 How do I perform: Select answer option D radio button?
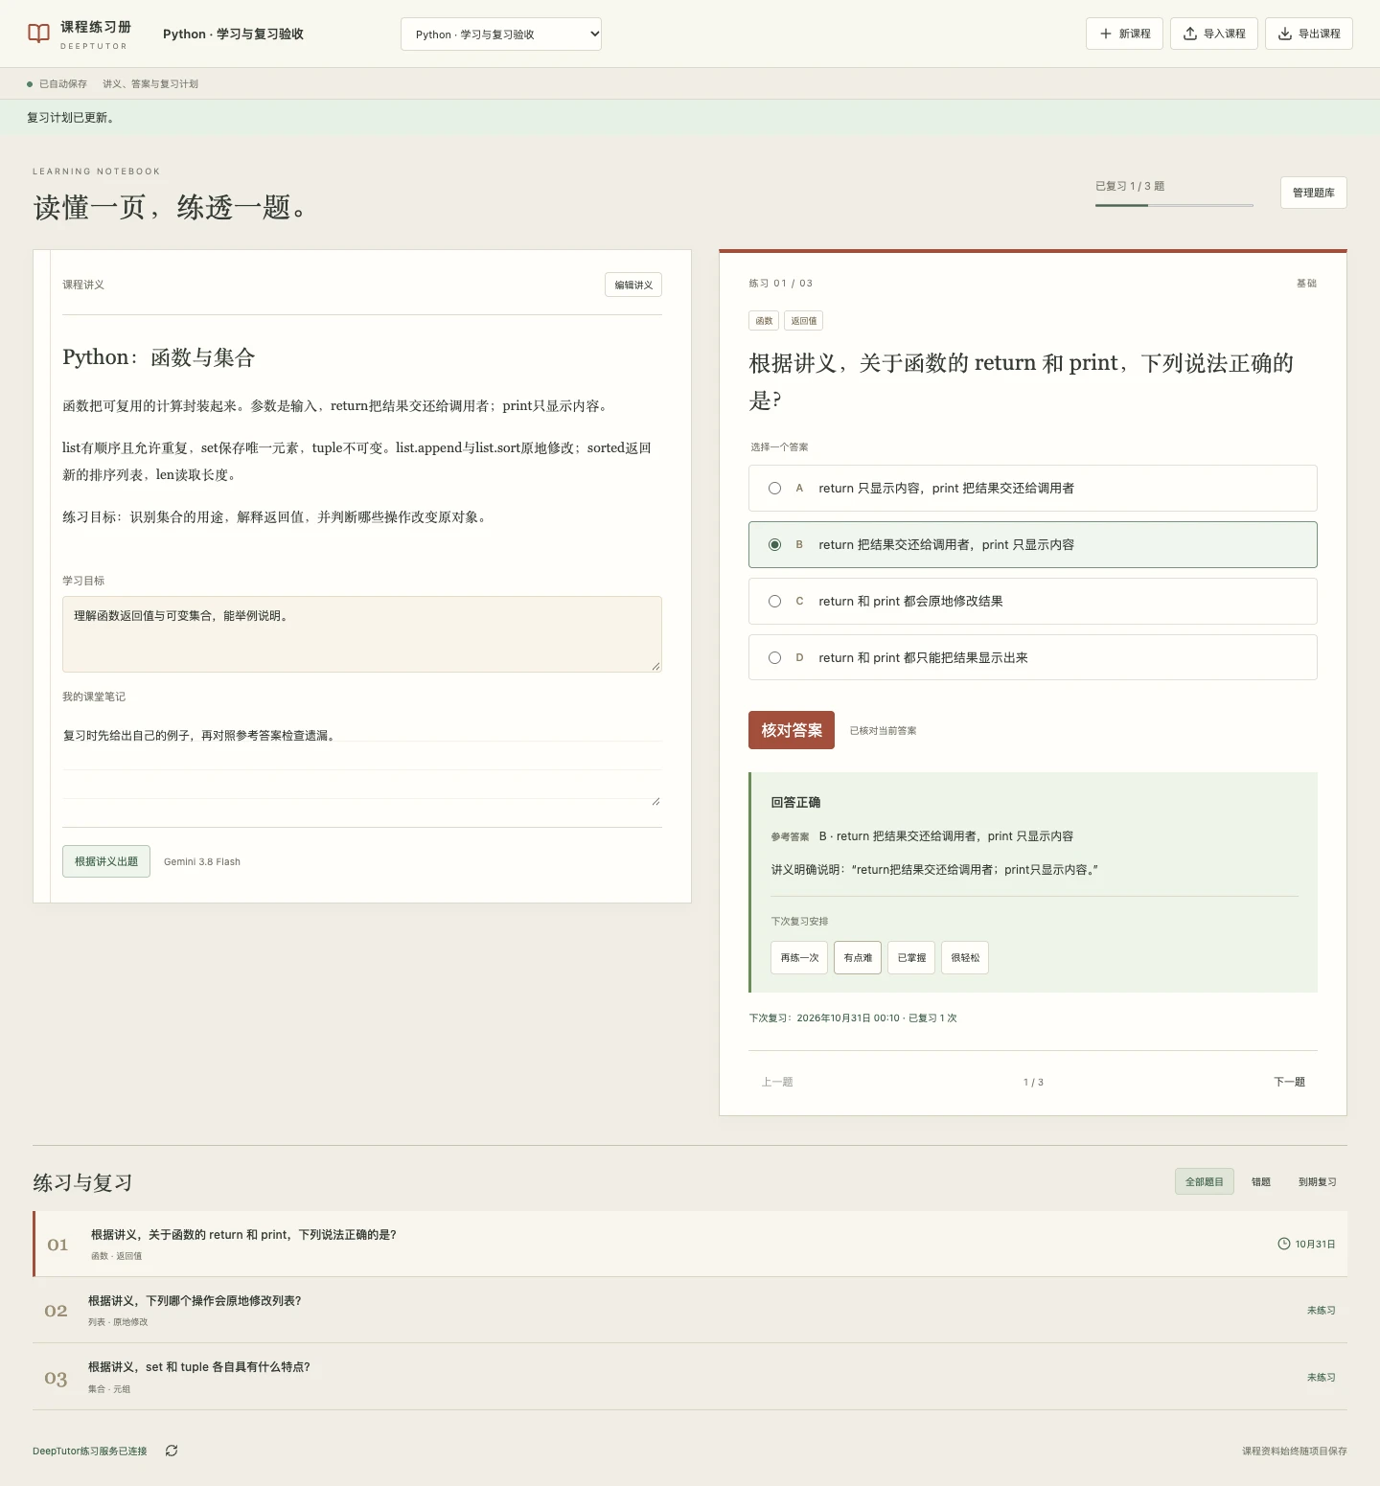click(x=774, y=658)
